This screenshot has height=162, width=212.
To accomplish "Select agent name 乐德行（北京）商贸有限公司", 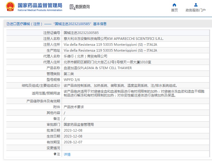I will tap(85, 56).
